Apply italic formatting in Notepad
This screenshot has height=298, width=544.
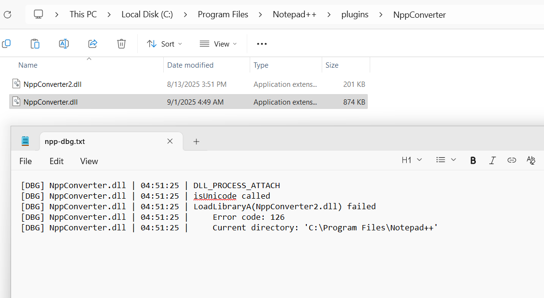pos(492,160)
